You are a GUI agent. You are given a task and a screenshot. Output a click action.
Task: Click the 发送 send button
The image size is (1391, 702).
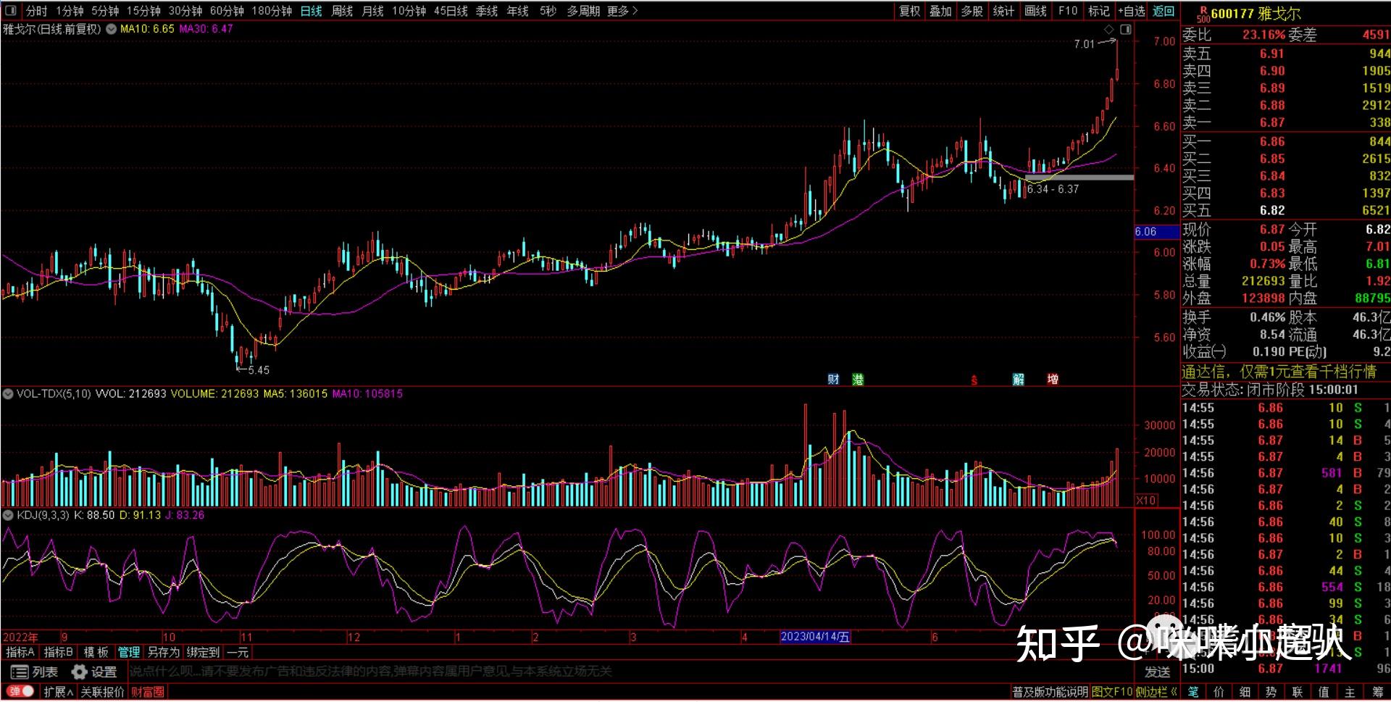click(1157, 672)
